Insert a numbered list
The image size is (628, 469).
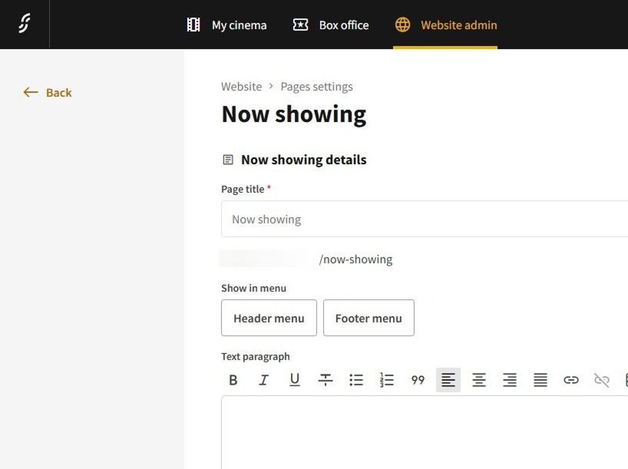(x=387, y=380)
